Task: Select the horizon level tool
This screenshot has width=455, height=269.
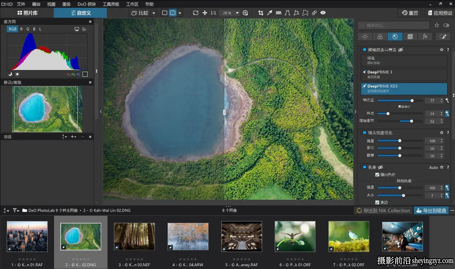Action: click(x=279, y=13)
